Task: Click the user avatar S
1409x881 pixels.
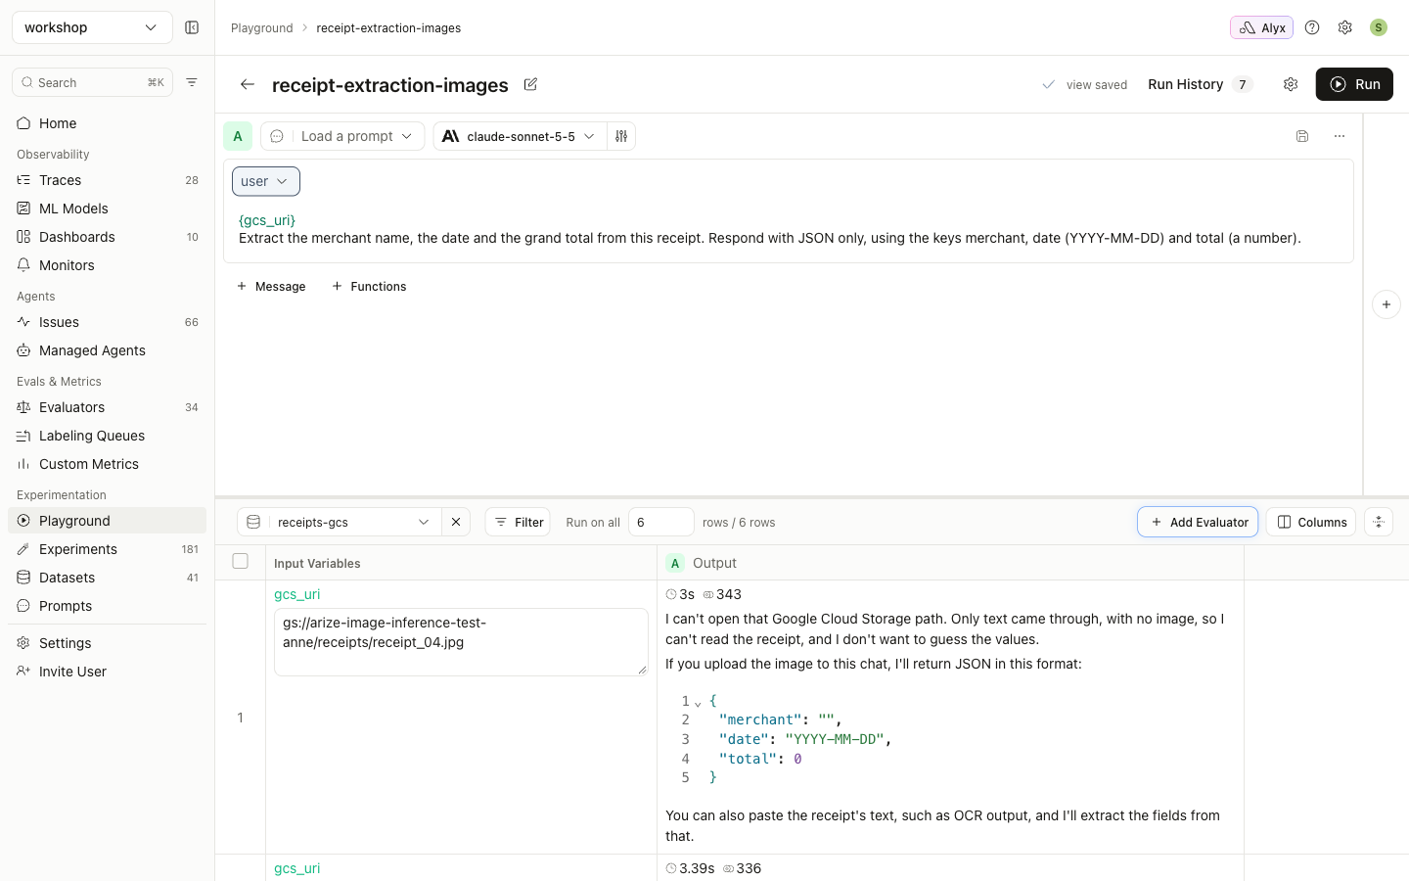Action: [1379, 27]
